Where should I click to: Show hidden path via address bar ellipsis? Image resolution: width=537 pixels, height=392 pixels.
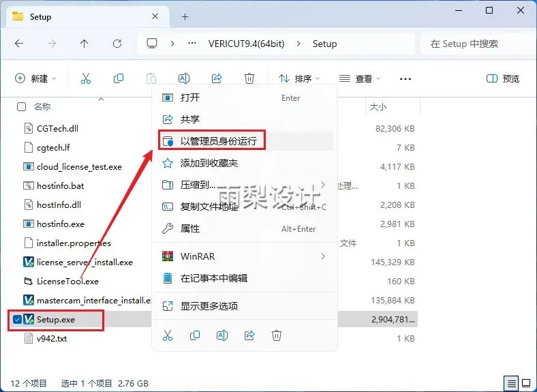[x=192, y=44]
